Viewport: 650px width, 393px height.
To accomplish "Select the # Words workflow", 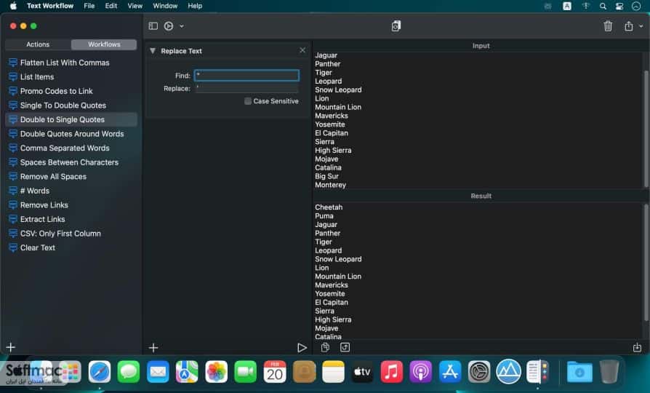I will coord(71,191).
